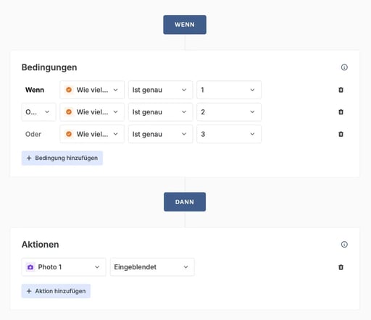Delete the Photo 1 action row
Viewport: 371px width, 320px height.
(341, 267)
